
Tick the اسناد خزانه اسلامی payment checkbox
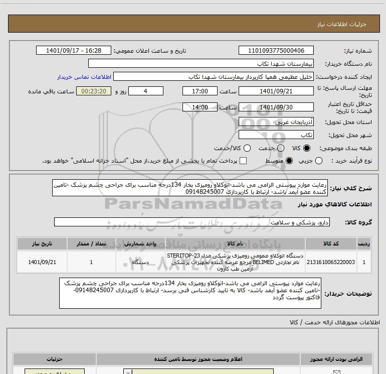click(x=243, y=161)
